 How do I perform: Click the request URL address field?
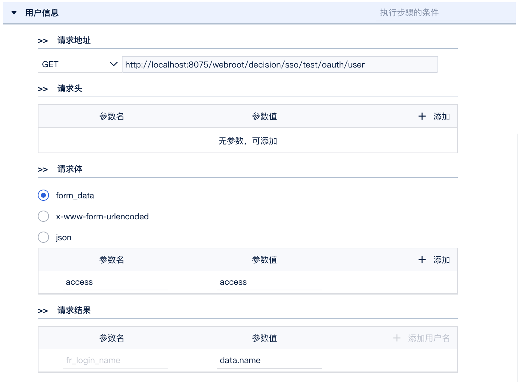279,65
